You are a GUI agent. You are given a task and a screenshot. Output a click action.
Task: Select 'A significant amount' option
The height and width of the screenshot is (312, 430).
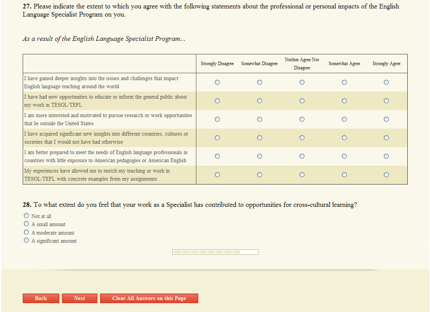[27, 240]
